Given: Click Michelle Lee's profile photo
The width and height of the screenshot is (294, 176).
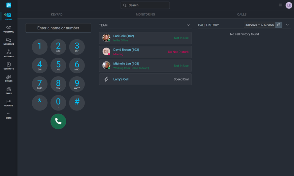Looking at the screenshot, I should click(106, 65).
